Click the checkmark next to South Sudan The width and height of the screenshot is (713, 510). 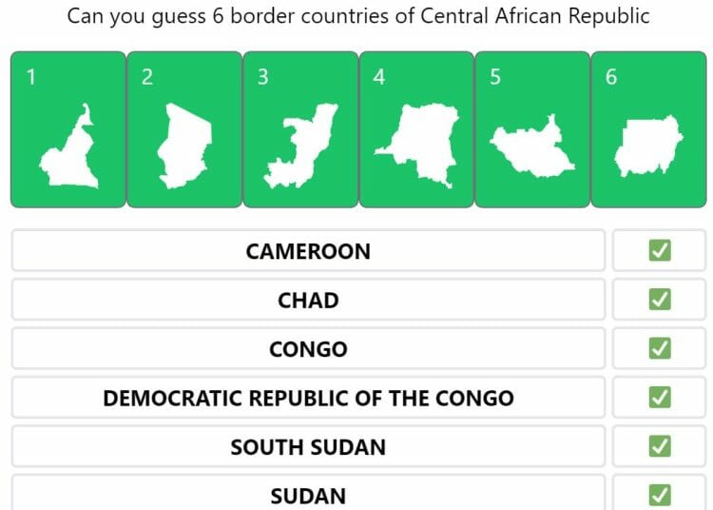[660, 446]
